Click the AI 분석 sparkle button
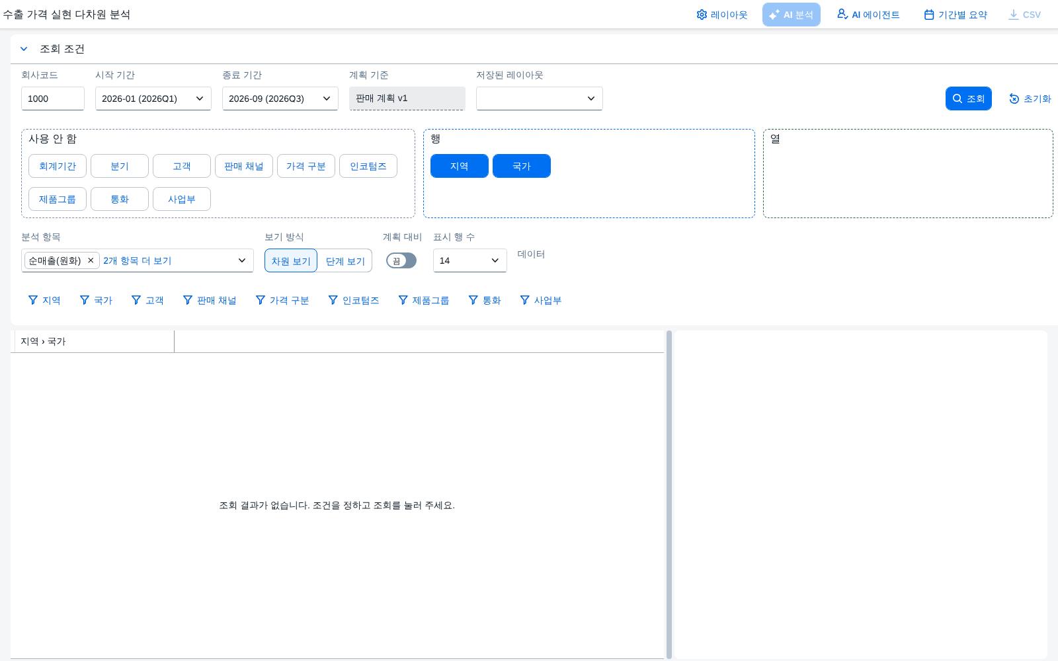The width and height of the screenshot is (1058, 661). (x=792, y=15)
